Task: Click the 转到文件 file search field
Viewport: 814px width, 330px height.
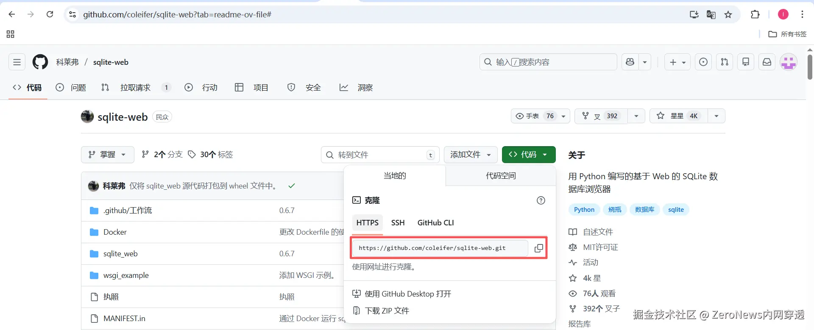Action: pyautogui.click(x=380, y=155)
